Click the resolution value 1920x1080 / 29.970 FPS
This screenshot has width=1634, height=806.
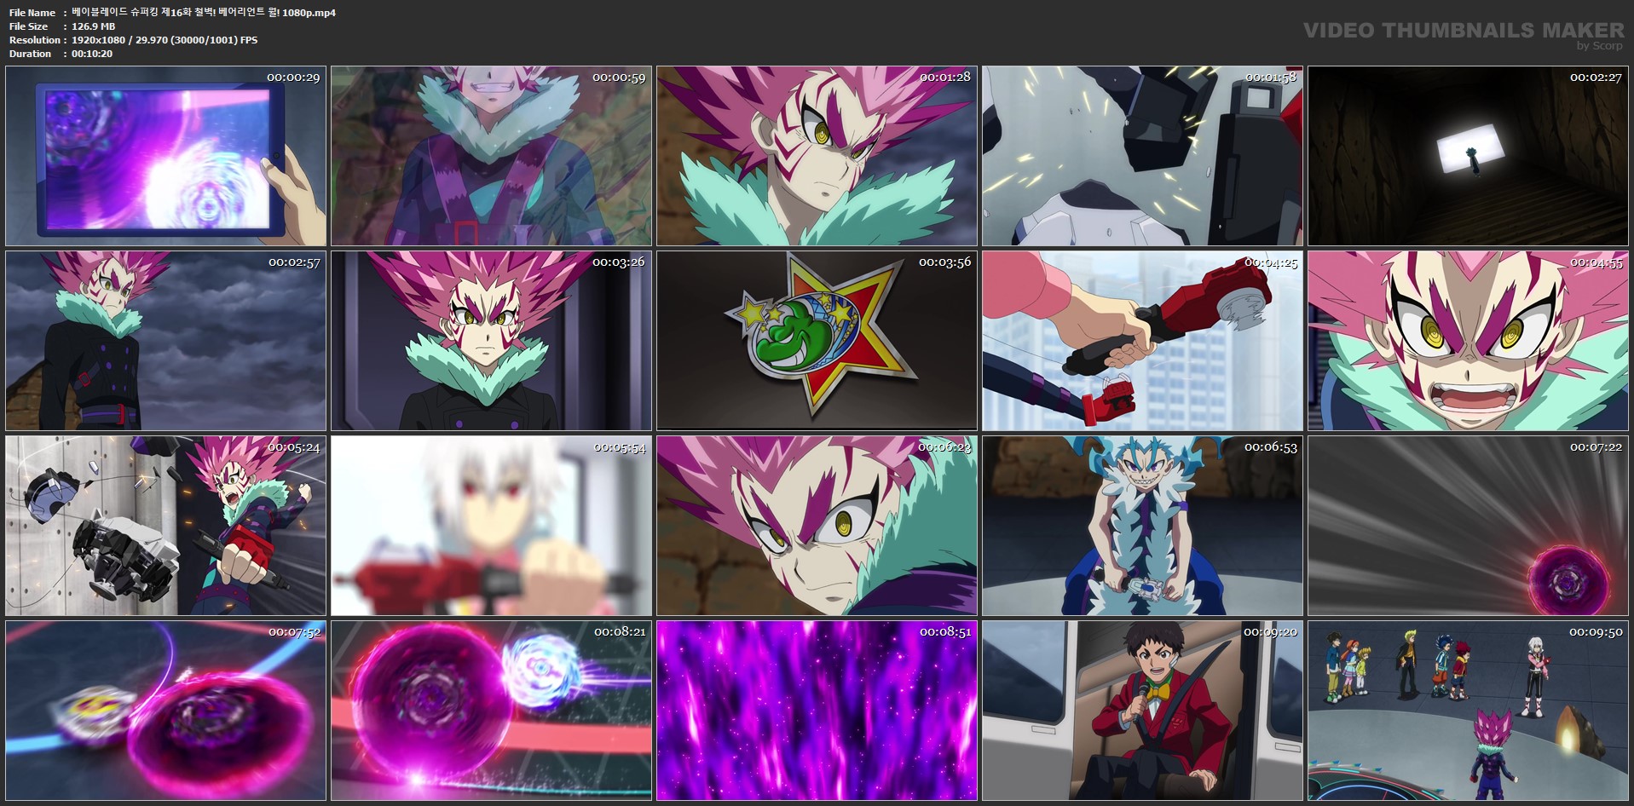(165, 40)
